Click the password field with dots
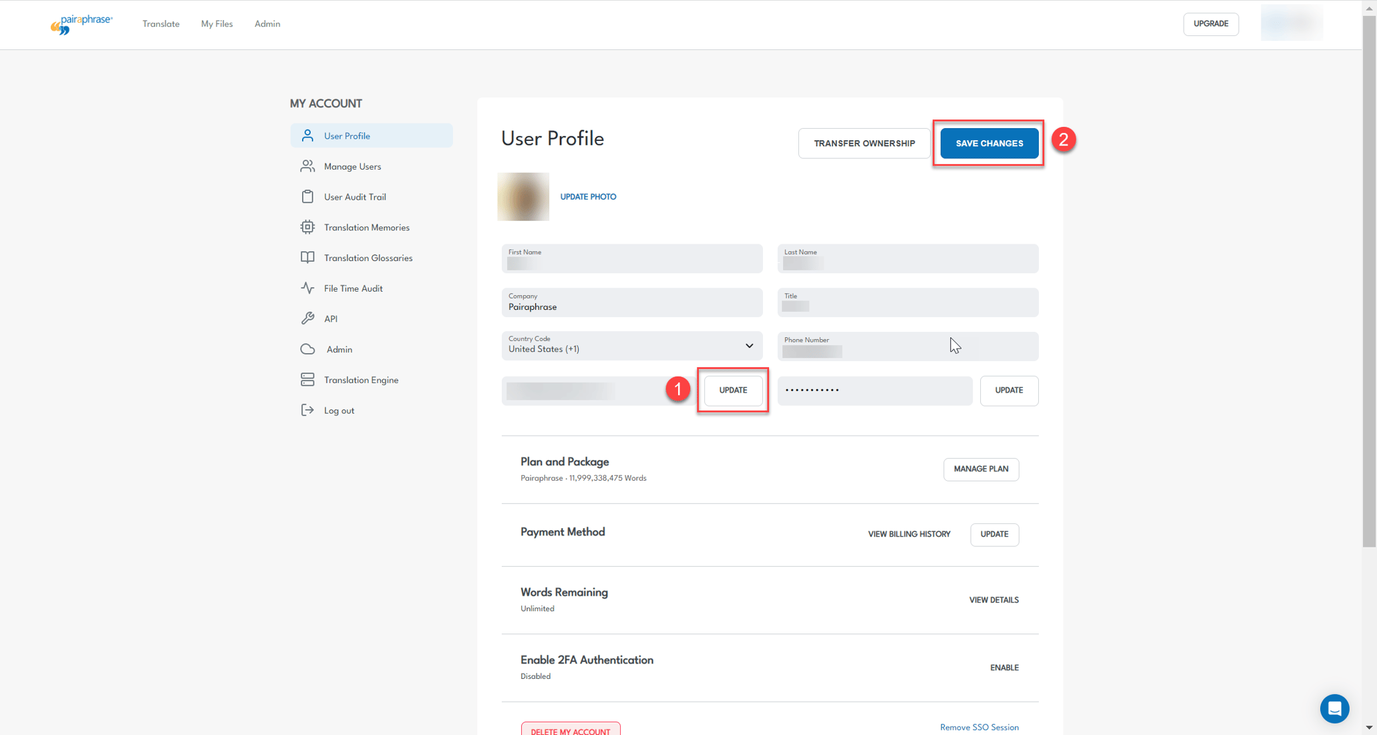 coord(875,391)
